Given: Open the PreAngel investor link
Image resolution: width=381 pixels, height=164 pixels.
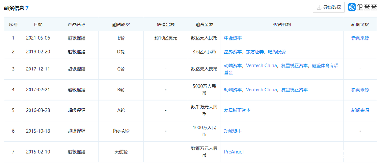Looking at the screenshot, I should [x=234, y=152].
